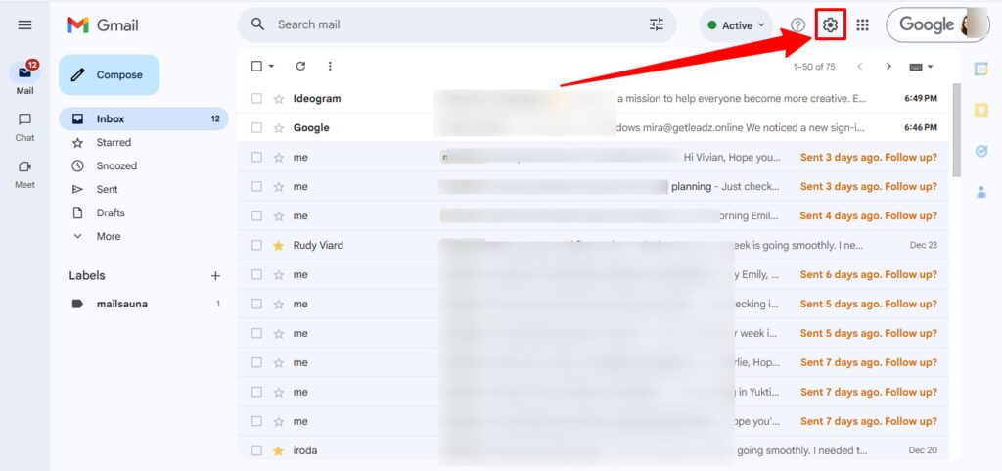Click the Compose button

(x=109, y=75)
